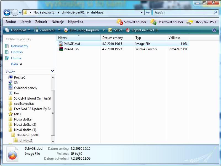Image resolution: width=221 pixels, height=166 pixels.
Task: Expand the Zobrazení views dropdown
Action: (x=47, y=30)
